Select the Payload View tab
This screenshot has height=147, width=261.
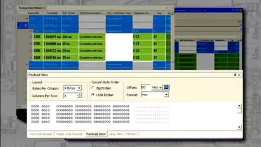point(96,134)
